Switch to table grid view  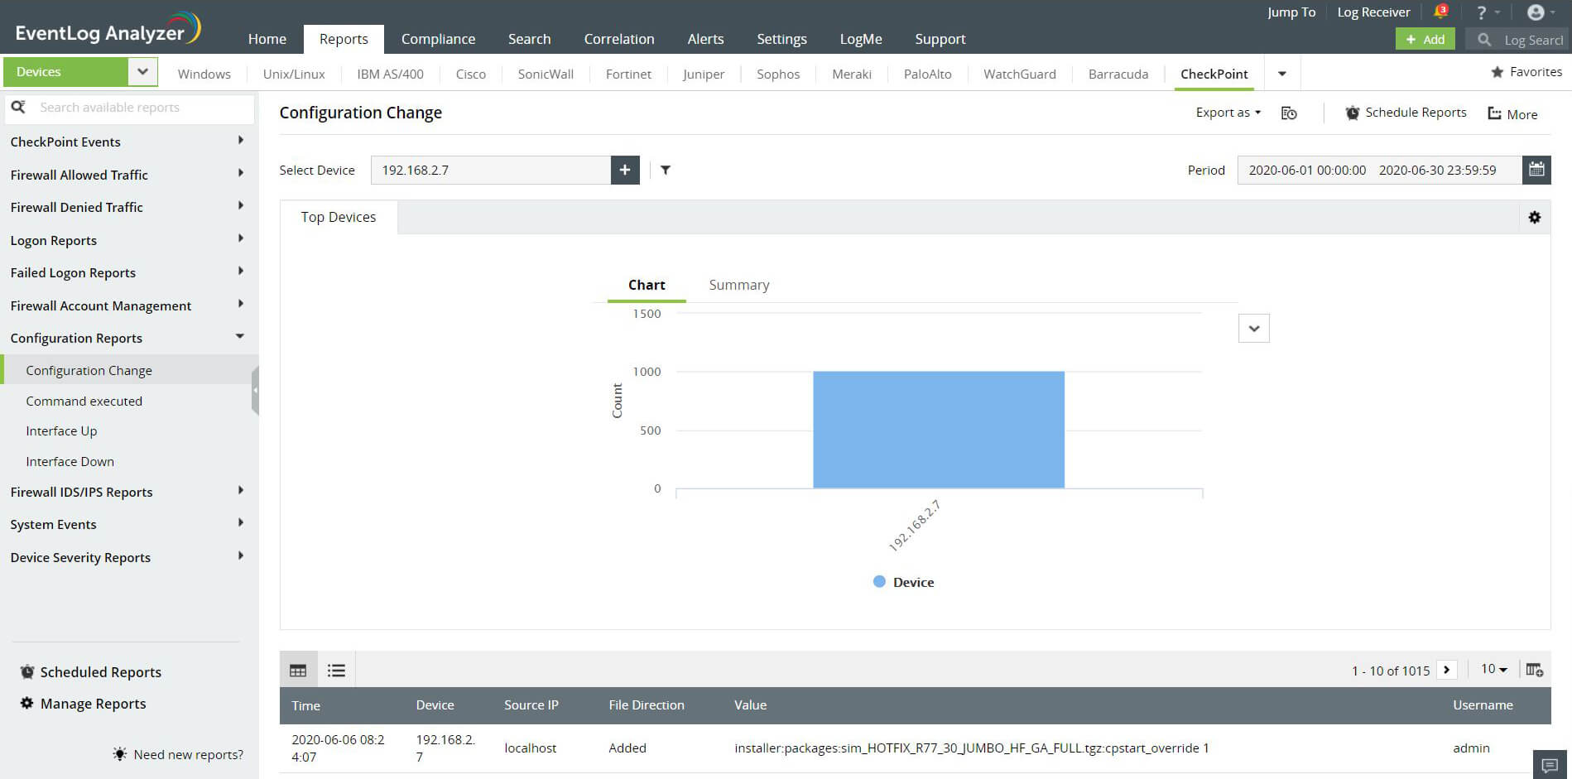click(298, 671)
